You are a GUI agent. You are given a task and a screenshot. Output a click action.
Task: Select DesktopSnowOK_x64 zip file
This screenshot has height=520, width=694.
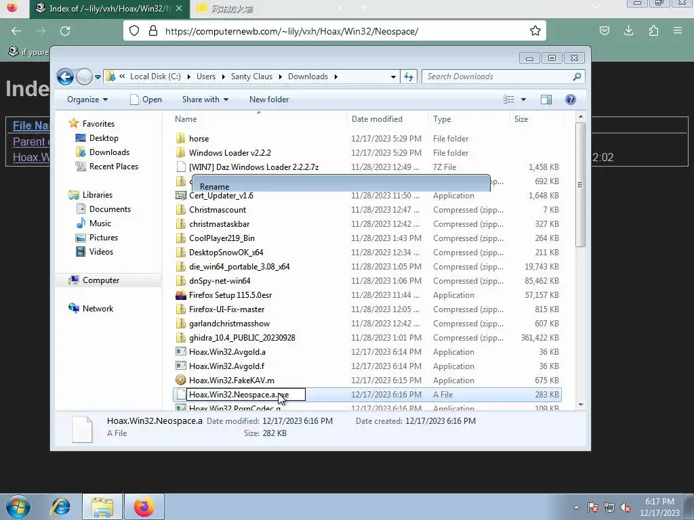point(226,252)
